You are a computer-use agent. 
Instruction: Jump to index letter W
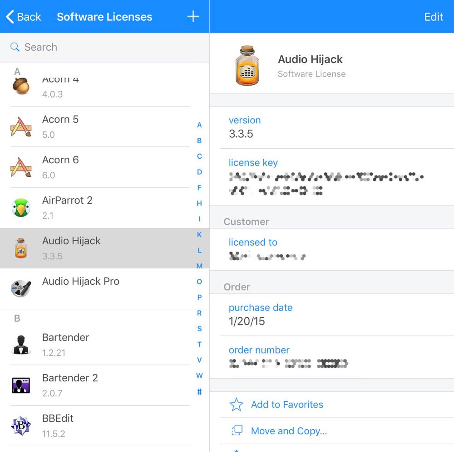click(199, 375)
